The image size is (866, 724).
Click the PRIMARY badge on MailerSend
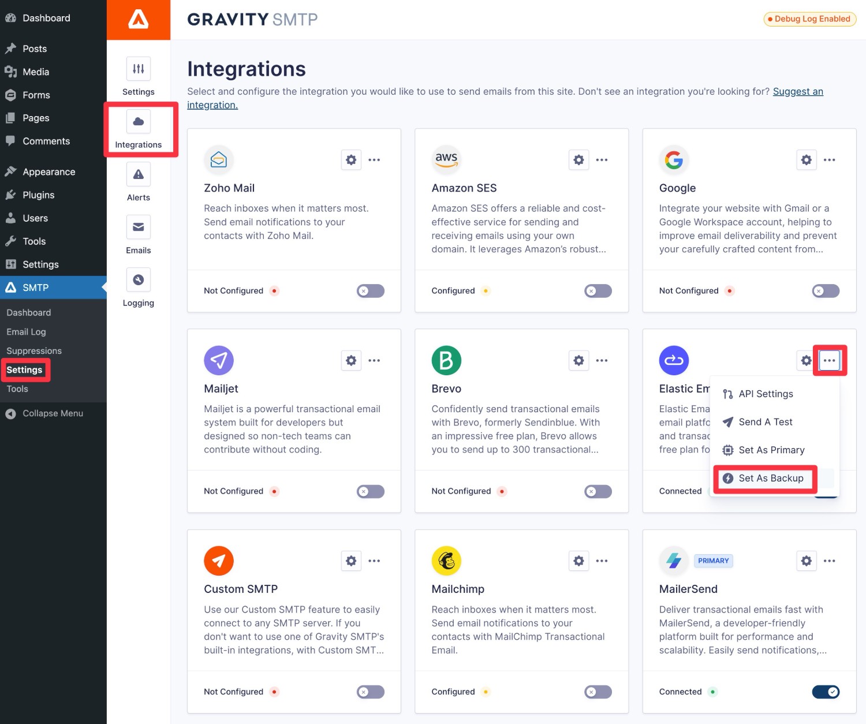coord(714,561)
